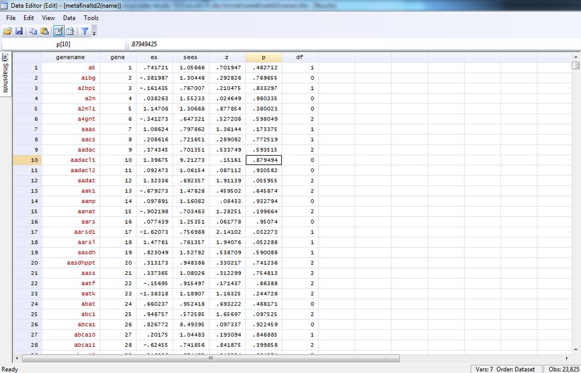
Task: Click the z cell 1.91139
Action: [x=227, y=181]
